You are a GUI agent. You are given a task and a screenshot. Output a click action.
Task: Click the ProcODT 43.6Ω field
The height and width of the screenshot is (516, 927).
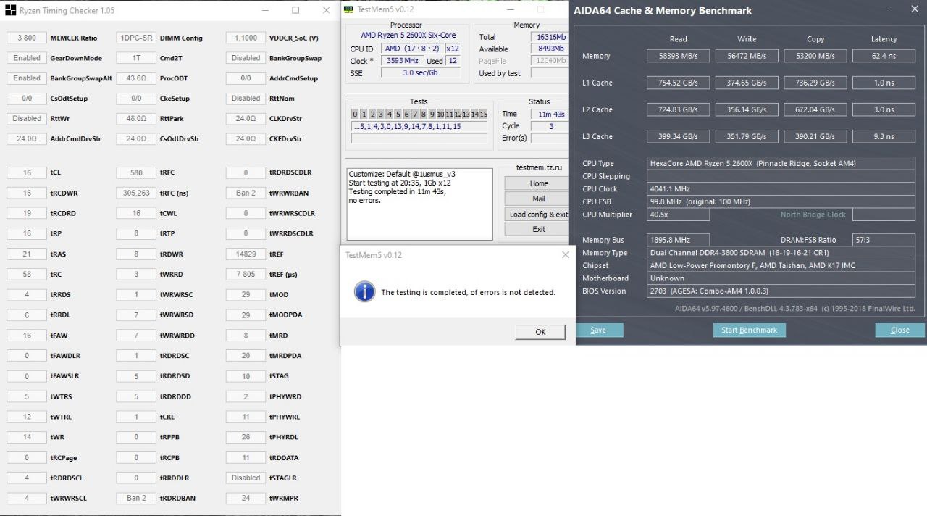(x=136, y=78)
